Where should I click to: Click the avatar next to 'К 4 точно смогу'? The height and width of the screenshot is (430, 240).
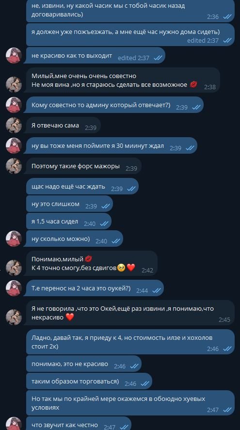[14, 268]
